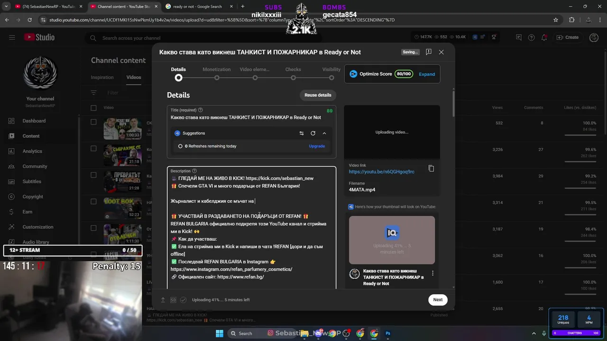607x341 pixels.
Task: Switch to the Inspiration tab
Action: click(102, 77)
